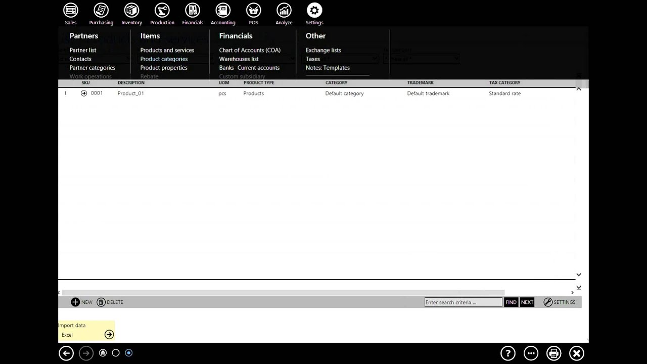647x364 pixels.
Task: Open Notes: Templates
Action: click(x=328, y=68)
